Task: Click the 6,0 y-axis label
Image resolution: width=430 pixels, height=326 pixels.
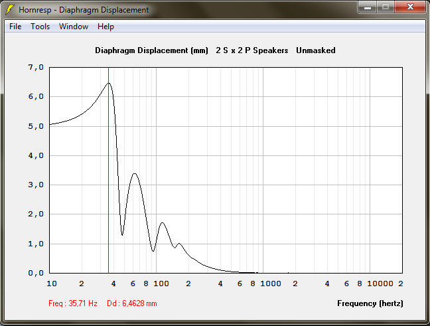Action: click(36, 96)
